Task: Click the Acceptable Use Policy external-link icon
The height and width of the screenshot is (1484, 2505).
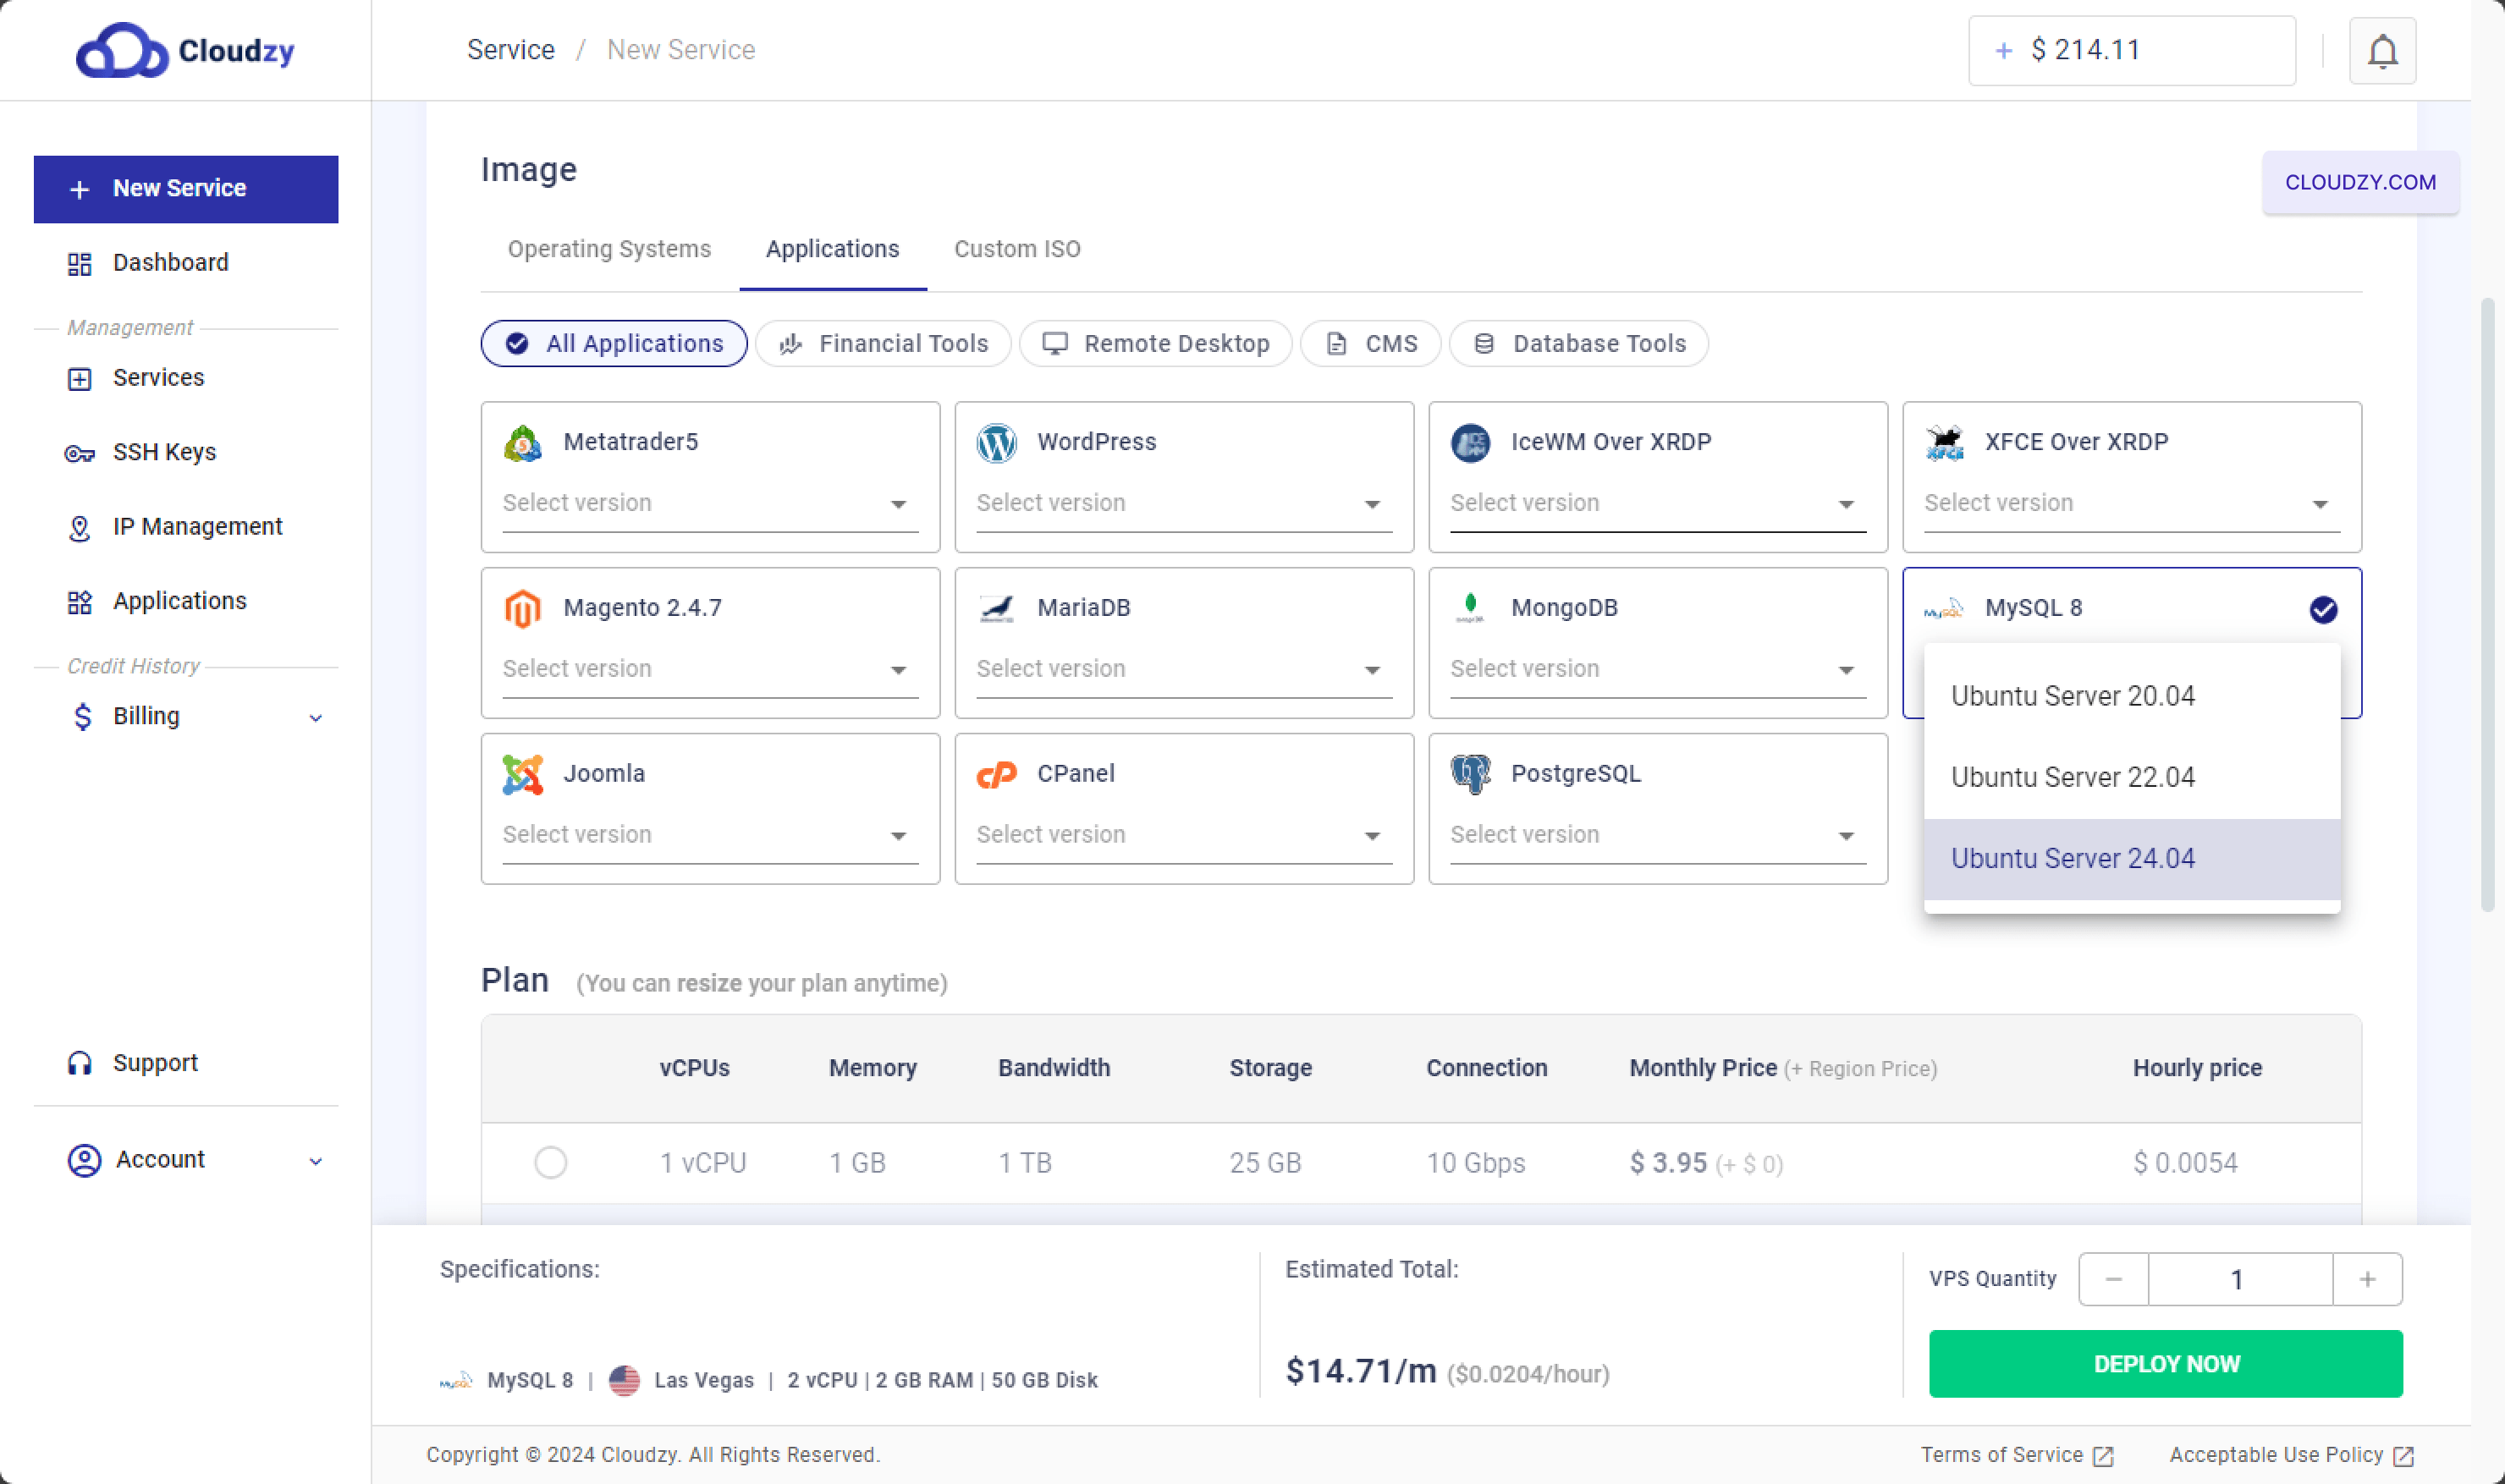Action: coord(2404,1456)
